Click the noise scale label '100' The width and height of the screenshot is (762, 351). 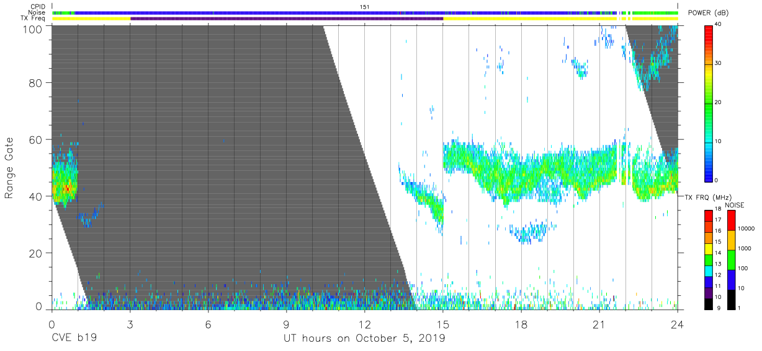click(x=743, y=268)
